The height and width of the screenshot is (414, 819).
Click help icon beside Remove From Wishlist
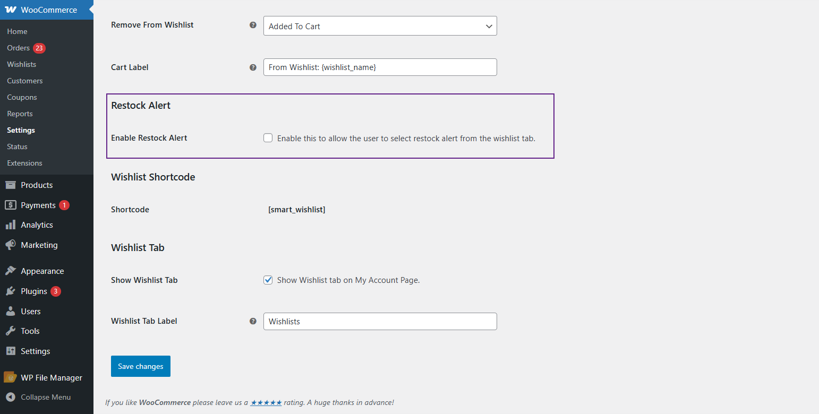(x=253, y=25)
